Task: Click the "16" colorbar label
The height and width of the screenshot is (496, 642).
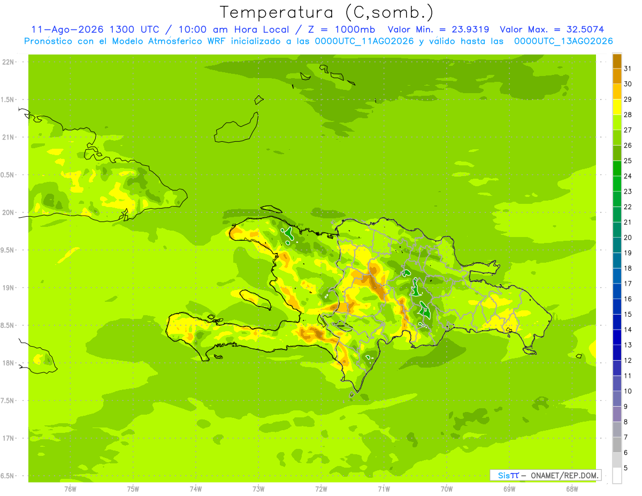Action: [x=628, y=299]
